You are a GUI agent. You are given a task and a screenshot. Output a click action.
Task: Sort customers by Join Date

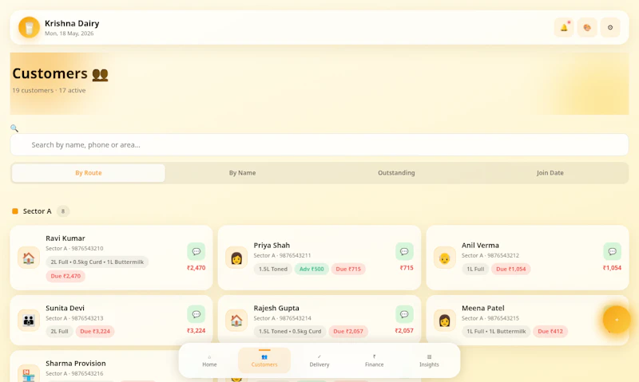(550, 173)
